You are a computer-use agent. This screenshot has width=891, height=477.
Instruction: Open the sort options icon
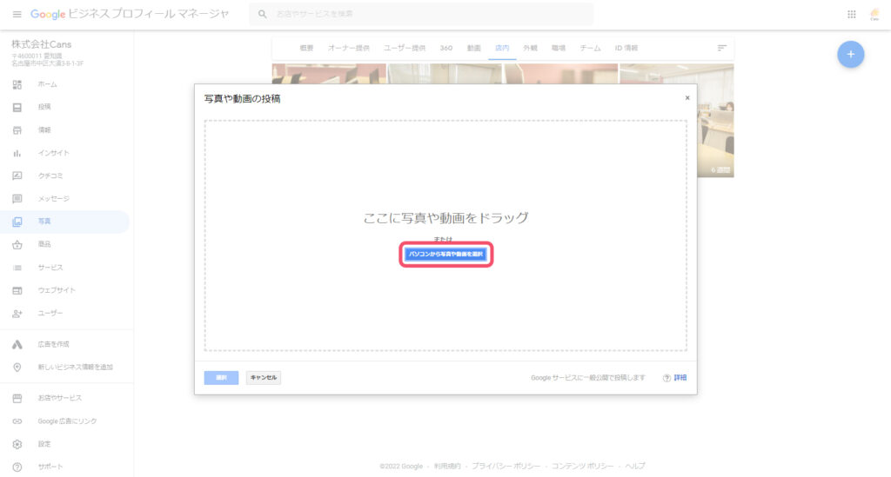[x=721, y=48]
